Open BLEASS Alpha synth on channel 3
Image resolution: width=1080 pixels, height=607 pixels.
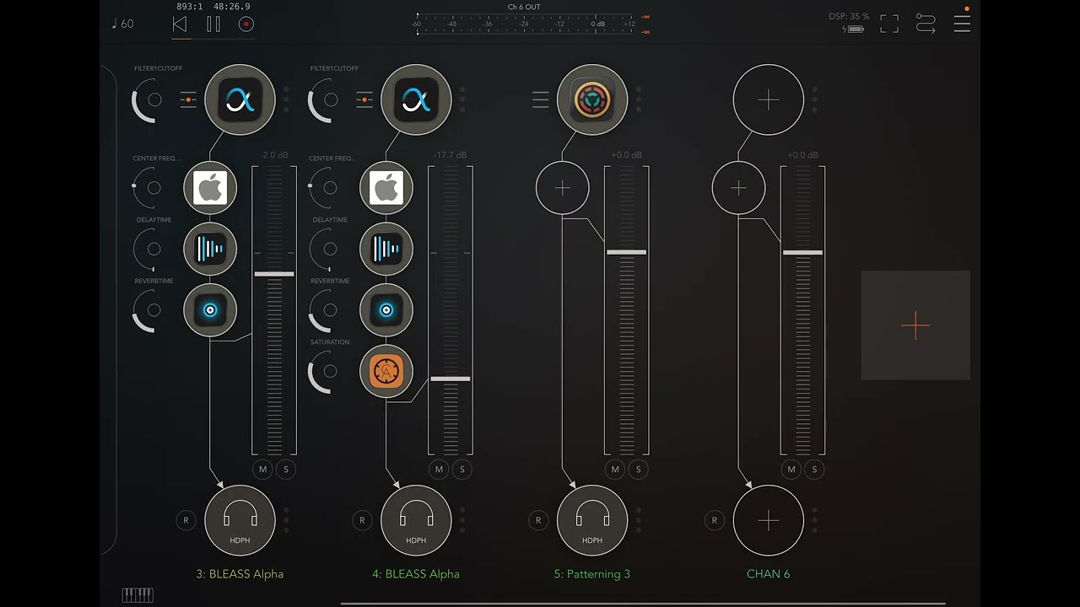[x=240, y=100]
